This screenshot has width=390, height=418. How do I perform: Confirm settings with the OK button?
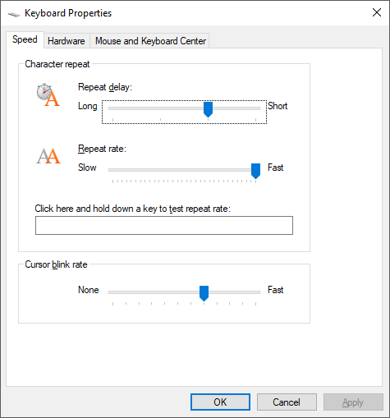(220, 402)
